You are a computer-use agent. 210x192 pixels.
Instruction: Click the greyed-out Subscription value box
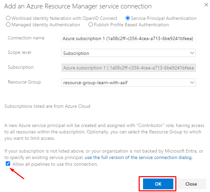point(129,68)
